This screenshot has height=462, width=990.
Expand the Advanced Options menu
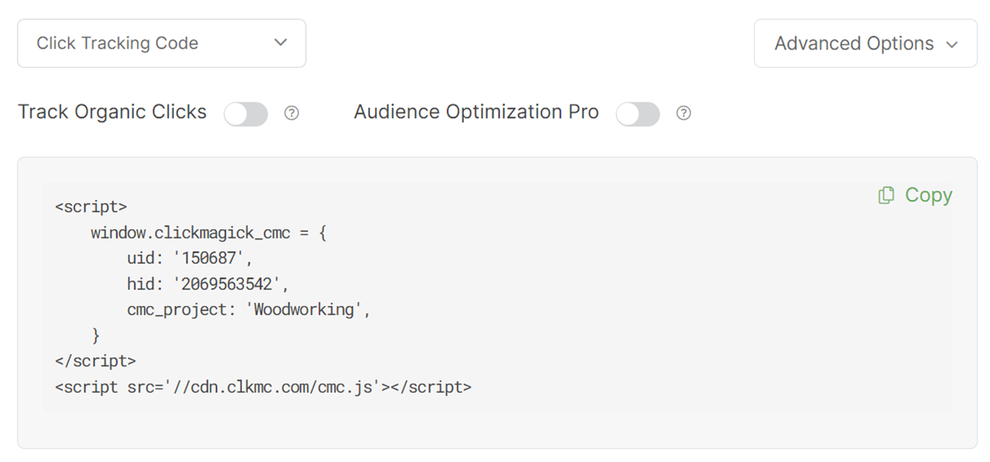tap(864, 44)
